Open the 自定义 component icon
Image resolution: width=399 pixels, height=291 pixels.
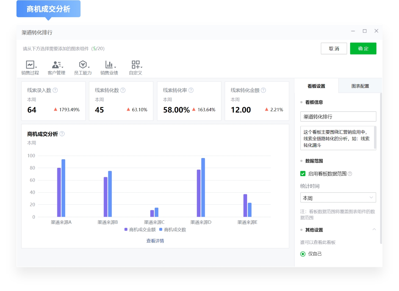[x=135, y=65]
